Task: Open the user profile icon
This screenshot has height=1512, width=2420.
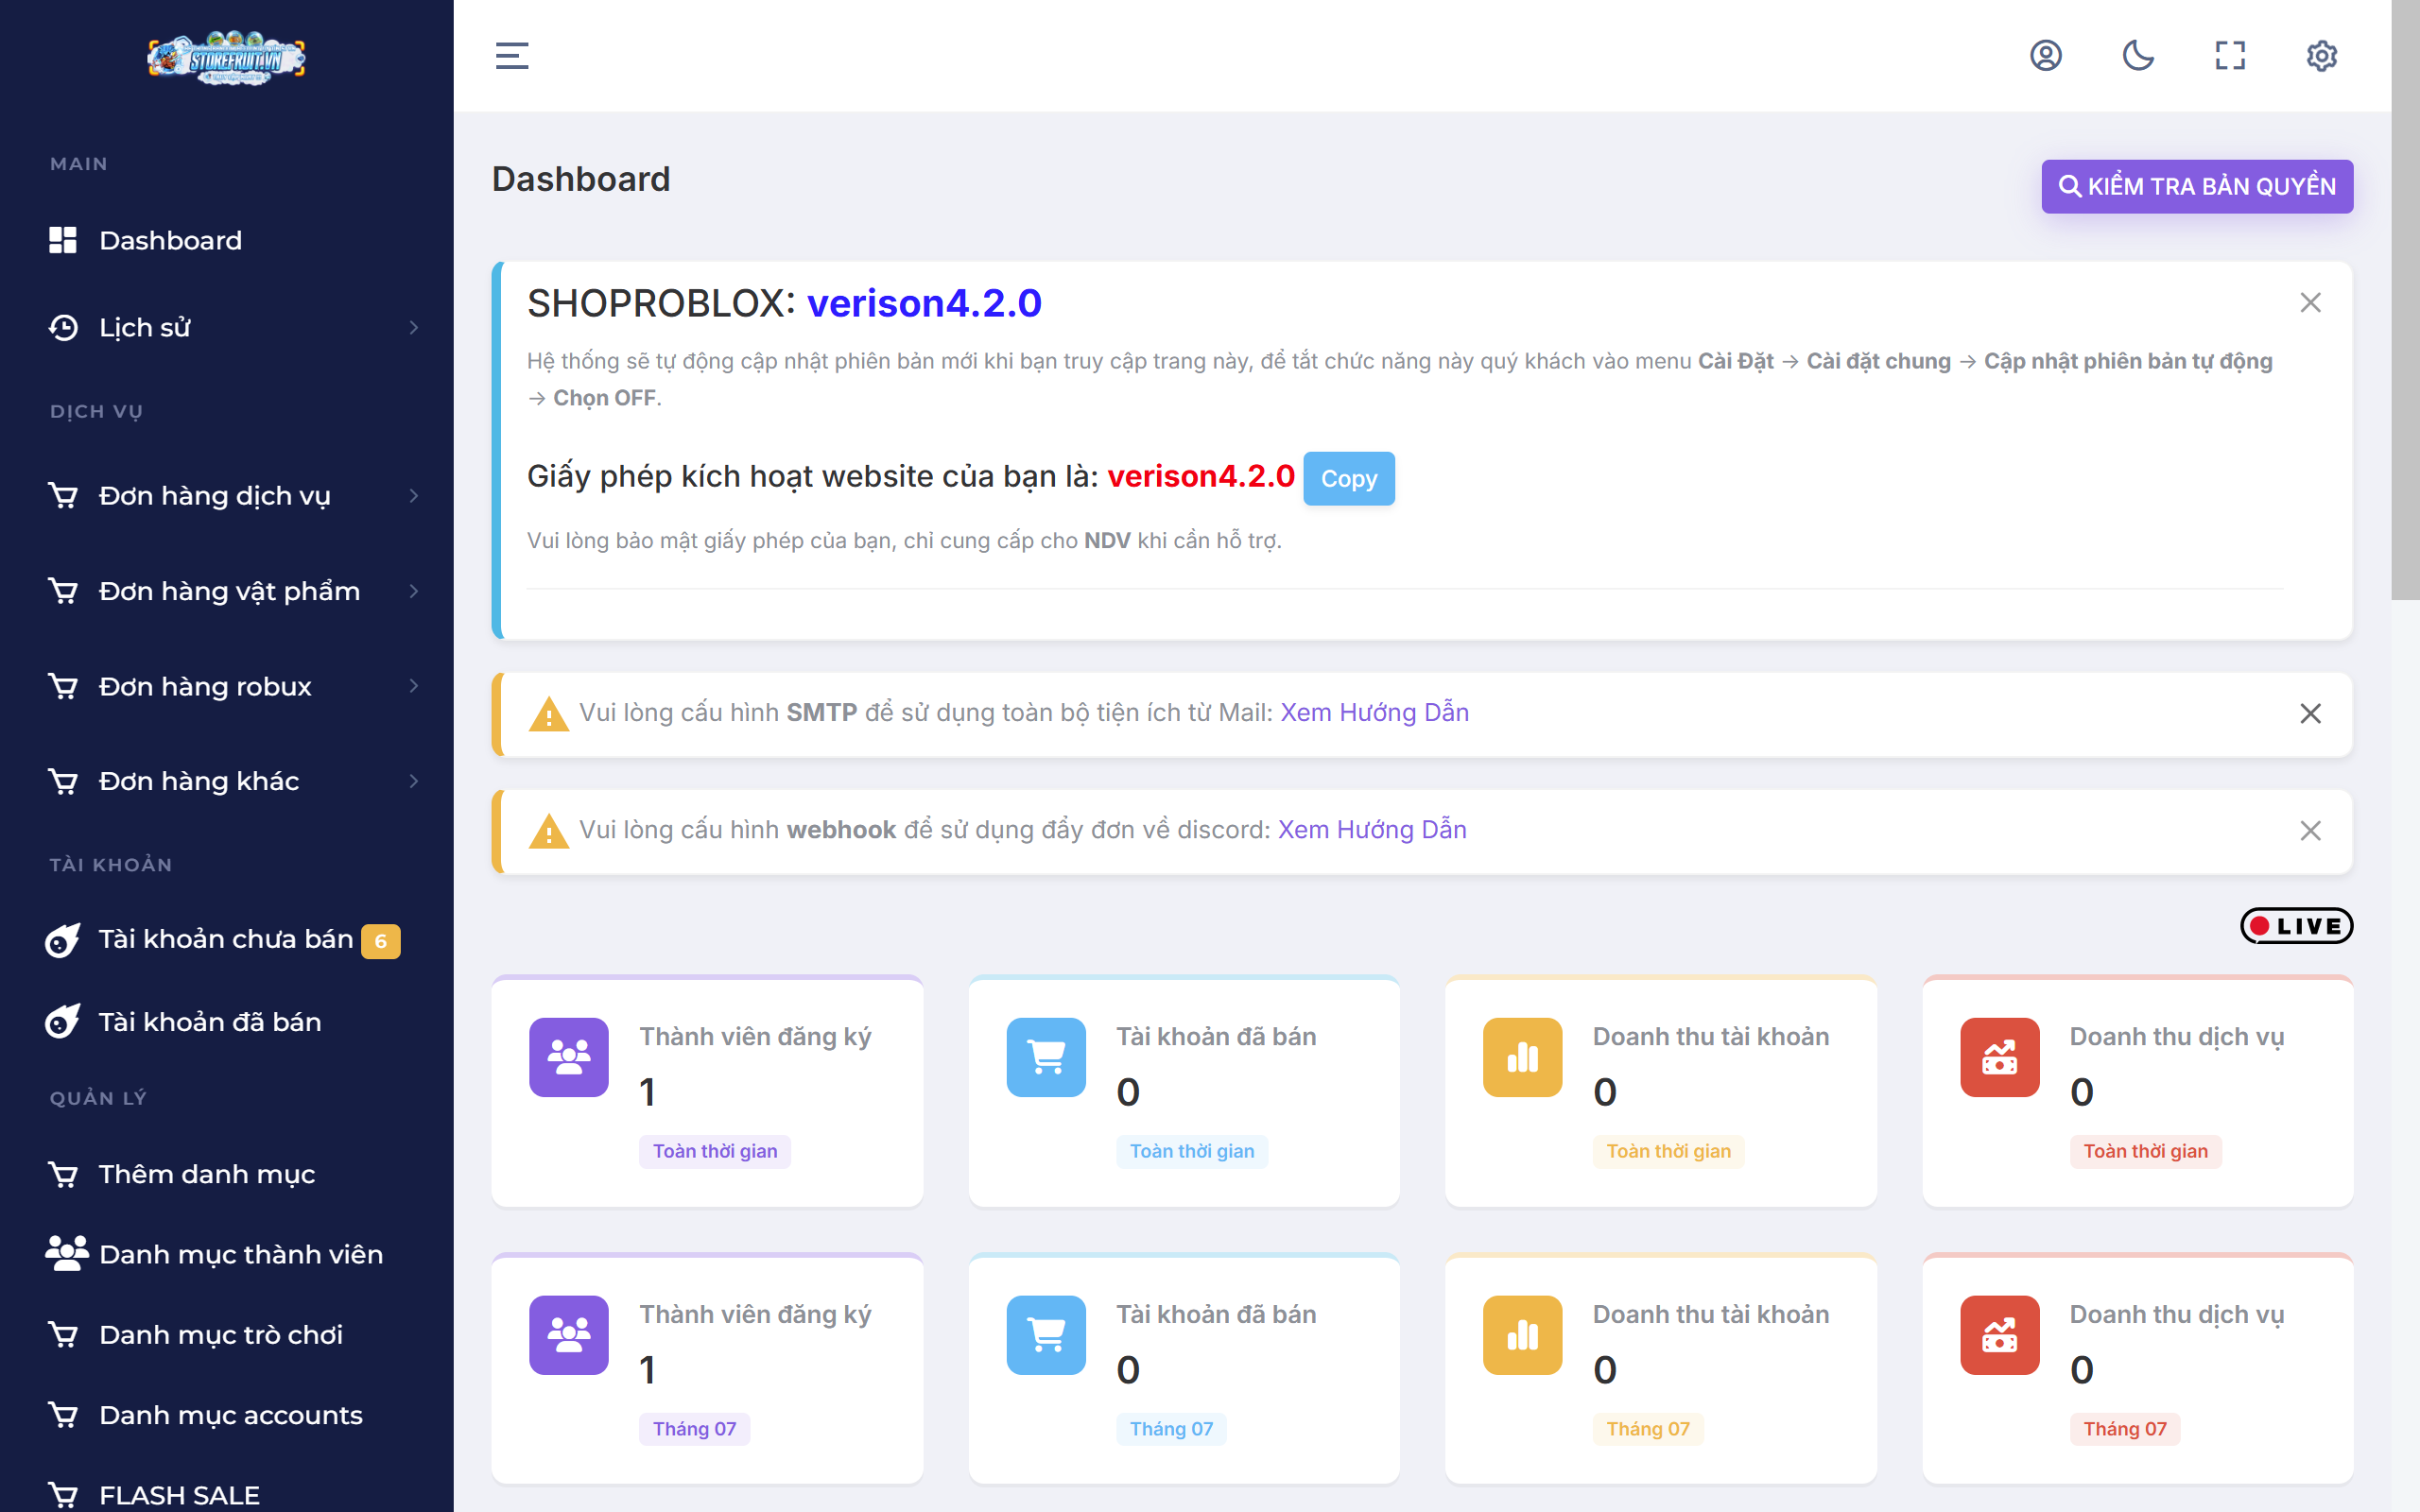Action: (x=2046, y=56)
